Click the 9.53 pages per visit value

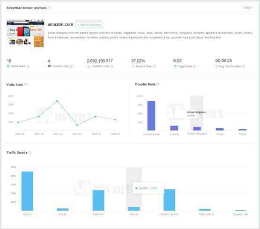177,61
